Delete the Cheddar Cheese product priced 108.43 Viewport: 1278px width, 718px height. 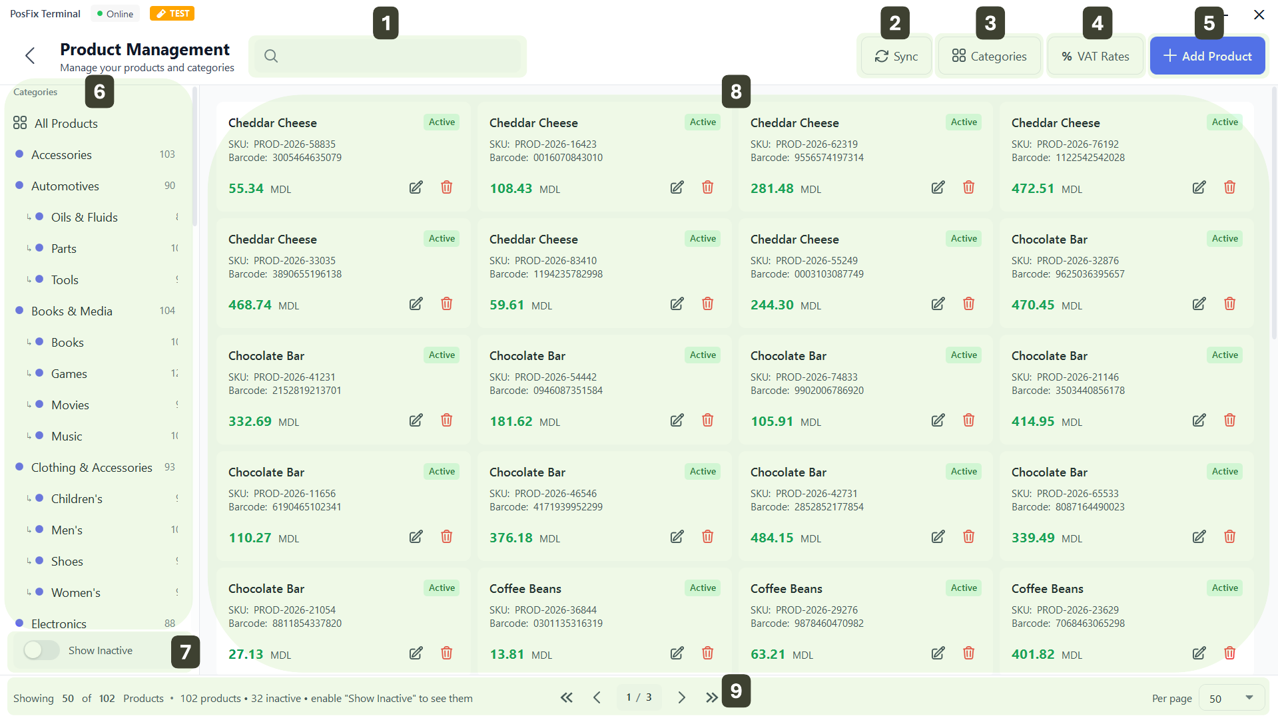[x=707, y=188]
